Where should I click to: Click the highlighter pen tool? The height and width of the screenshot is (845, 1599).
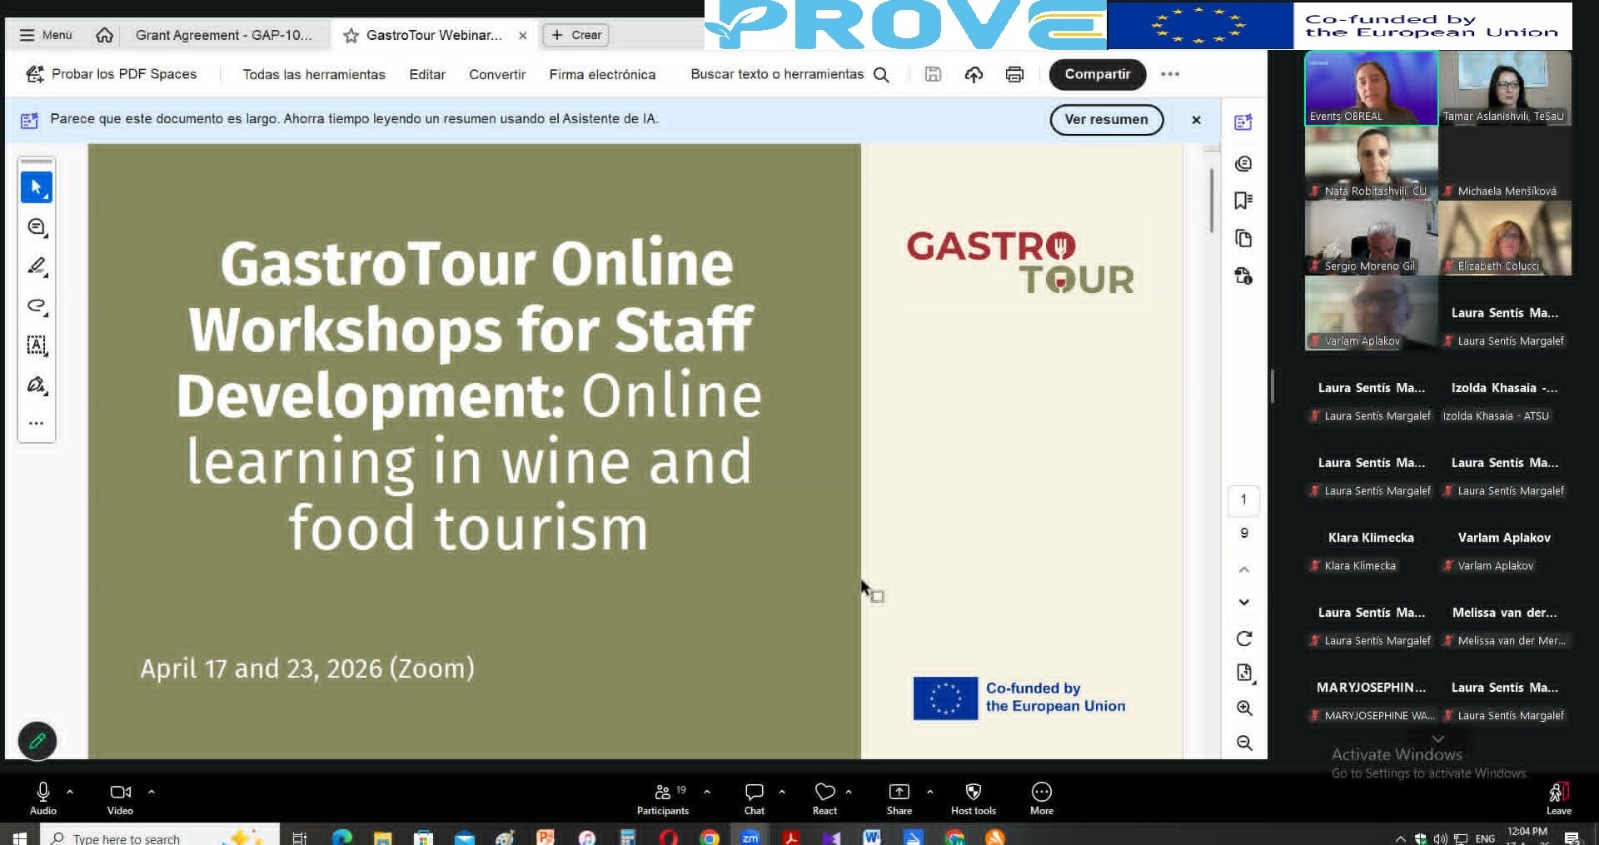pos(36,266)
